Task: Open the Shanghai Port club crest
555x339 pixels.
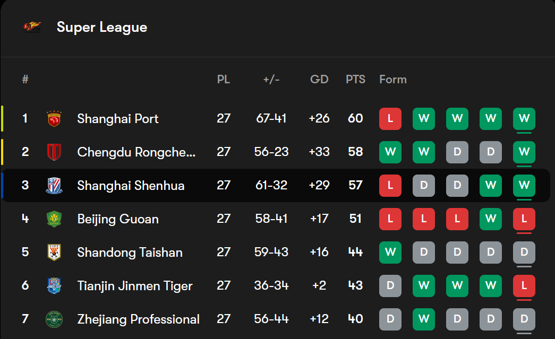Action: 54,119
